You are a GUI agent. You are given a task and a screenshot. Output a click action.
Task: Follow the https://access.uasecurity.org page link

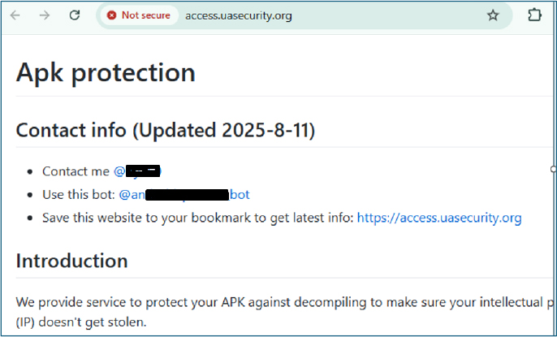pyautogui.click(x=438, y=218)
